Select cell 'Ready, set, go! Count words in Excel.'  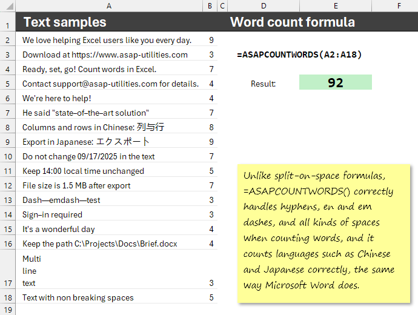click(109, 69)
